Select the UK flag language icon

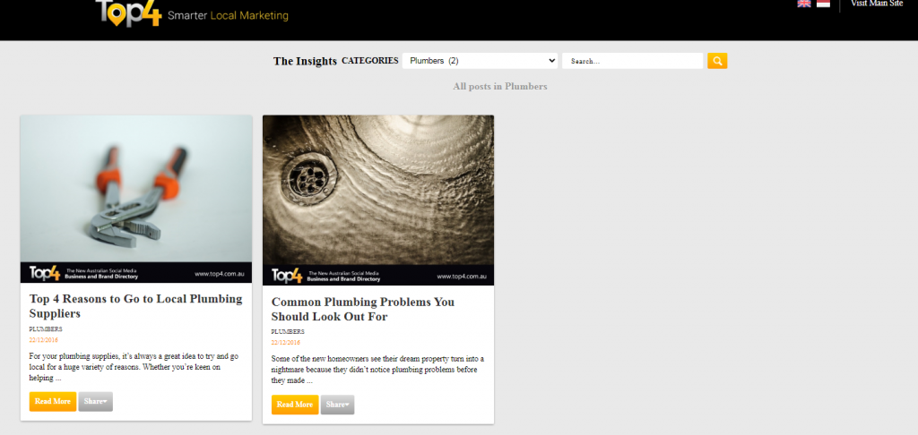(x=804, y=4)
